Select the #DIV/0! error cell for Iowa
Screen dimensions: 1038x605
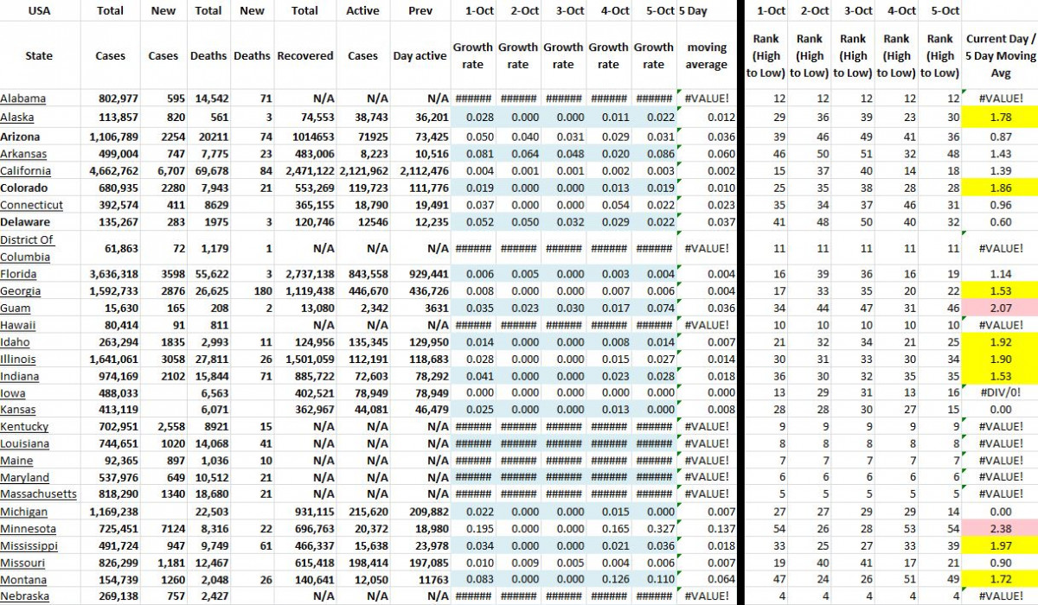(1000, 393)
